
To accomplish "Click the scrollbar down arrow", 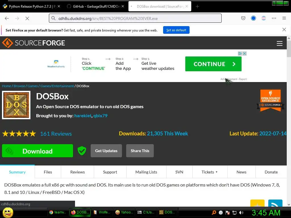I will pos(289,205).
